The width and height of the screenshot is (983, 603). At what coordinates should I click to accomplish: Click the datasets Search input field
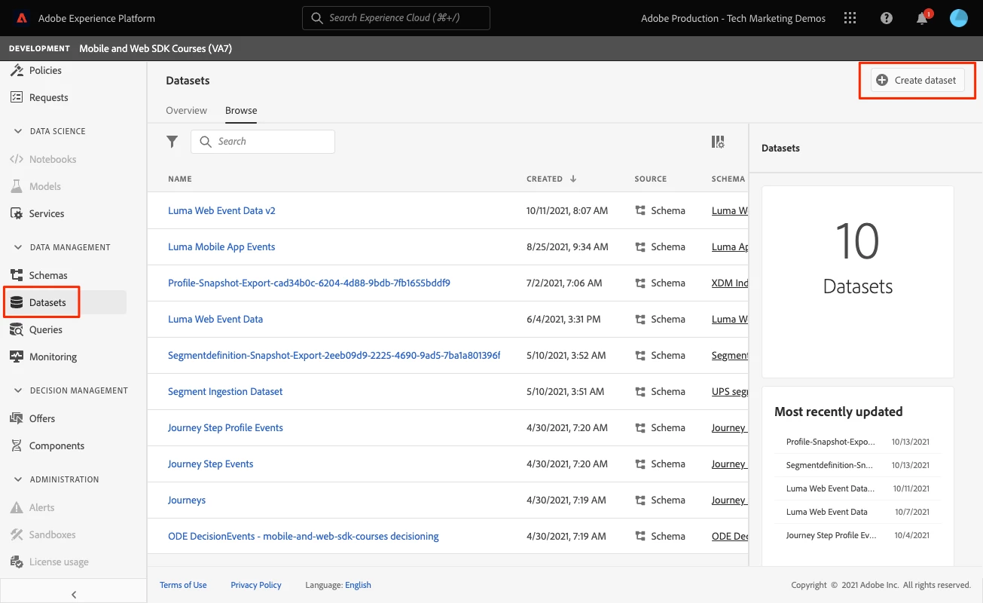coord(263,142)
